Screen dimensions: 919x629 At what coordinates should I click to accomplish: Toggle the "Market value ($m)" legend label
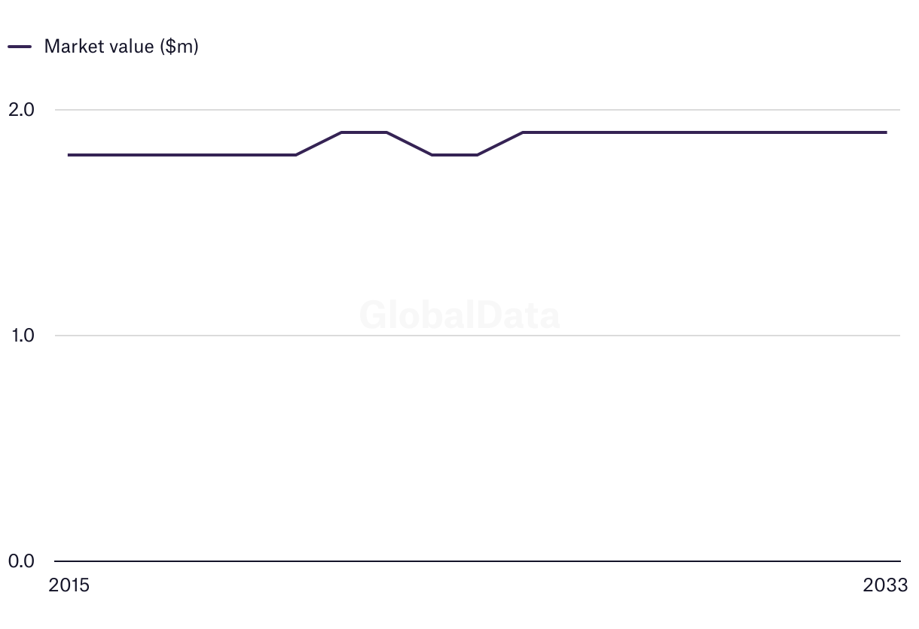point(121,47)
